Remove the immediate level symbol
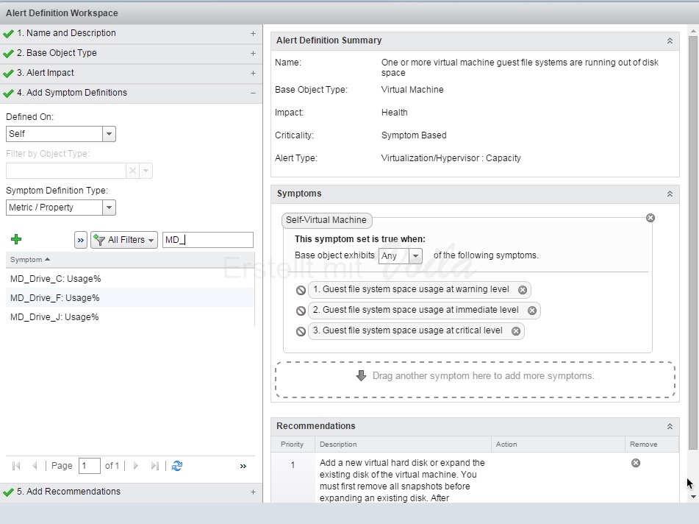Image resolution: width=699 pixels, height=524 pixels. click(531, 311)
